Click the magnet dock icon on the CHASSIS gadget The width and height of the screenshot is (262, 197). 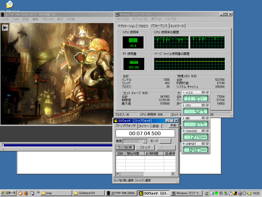(x=203, y=131)
